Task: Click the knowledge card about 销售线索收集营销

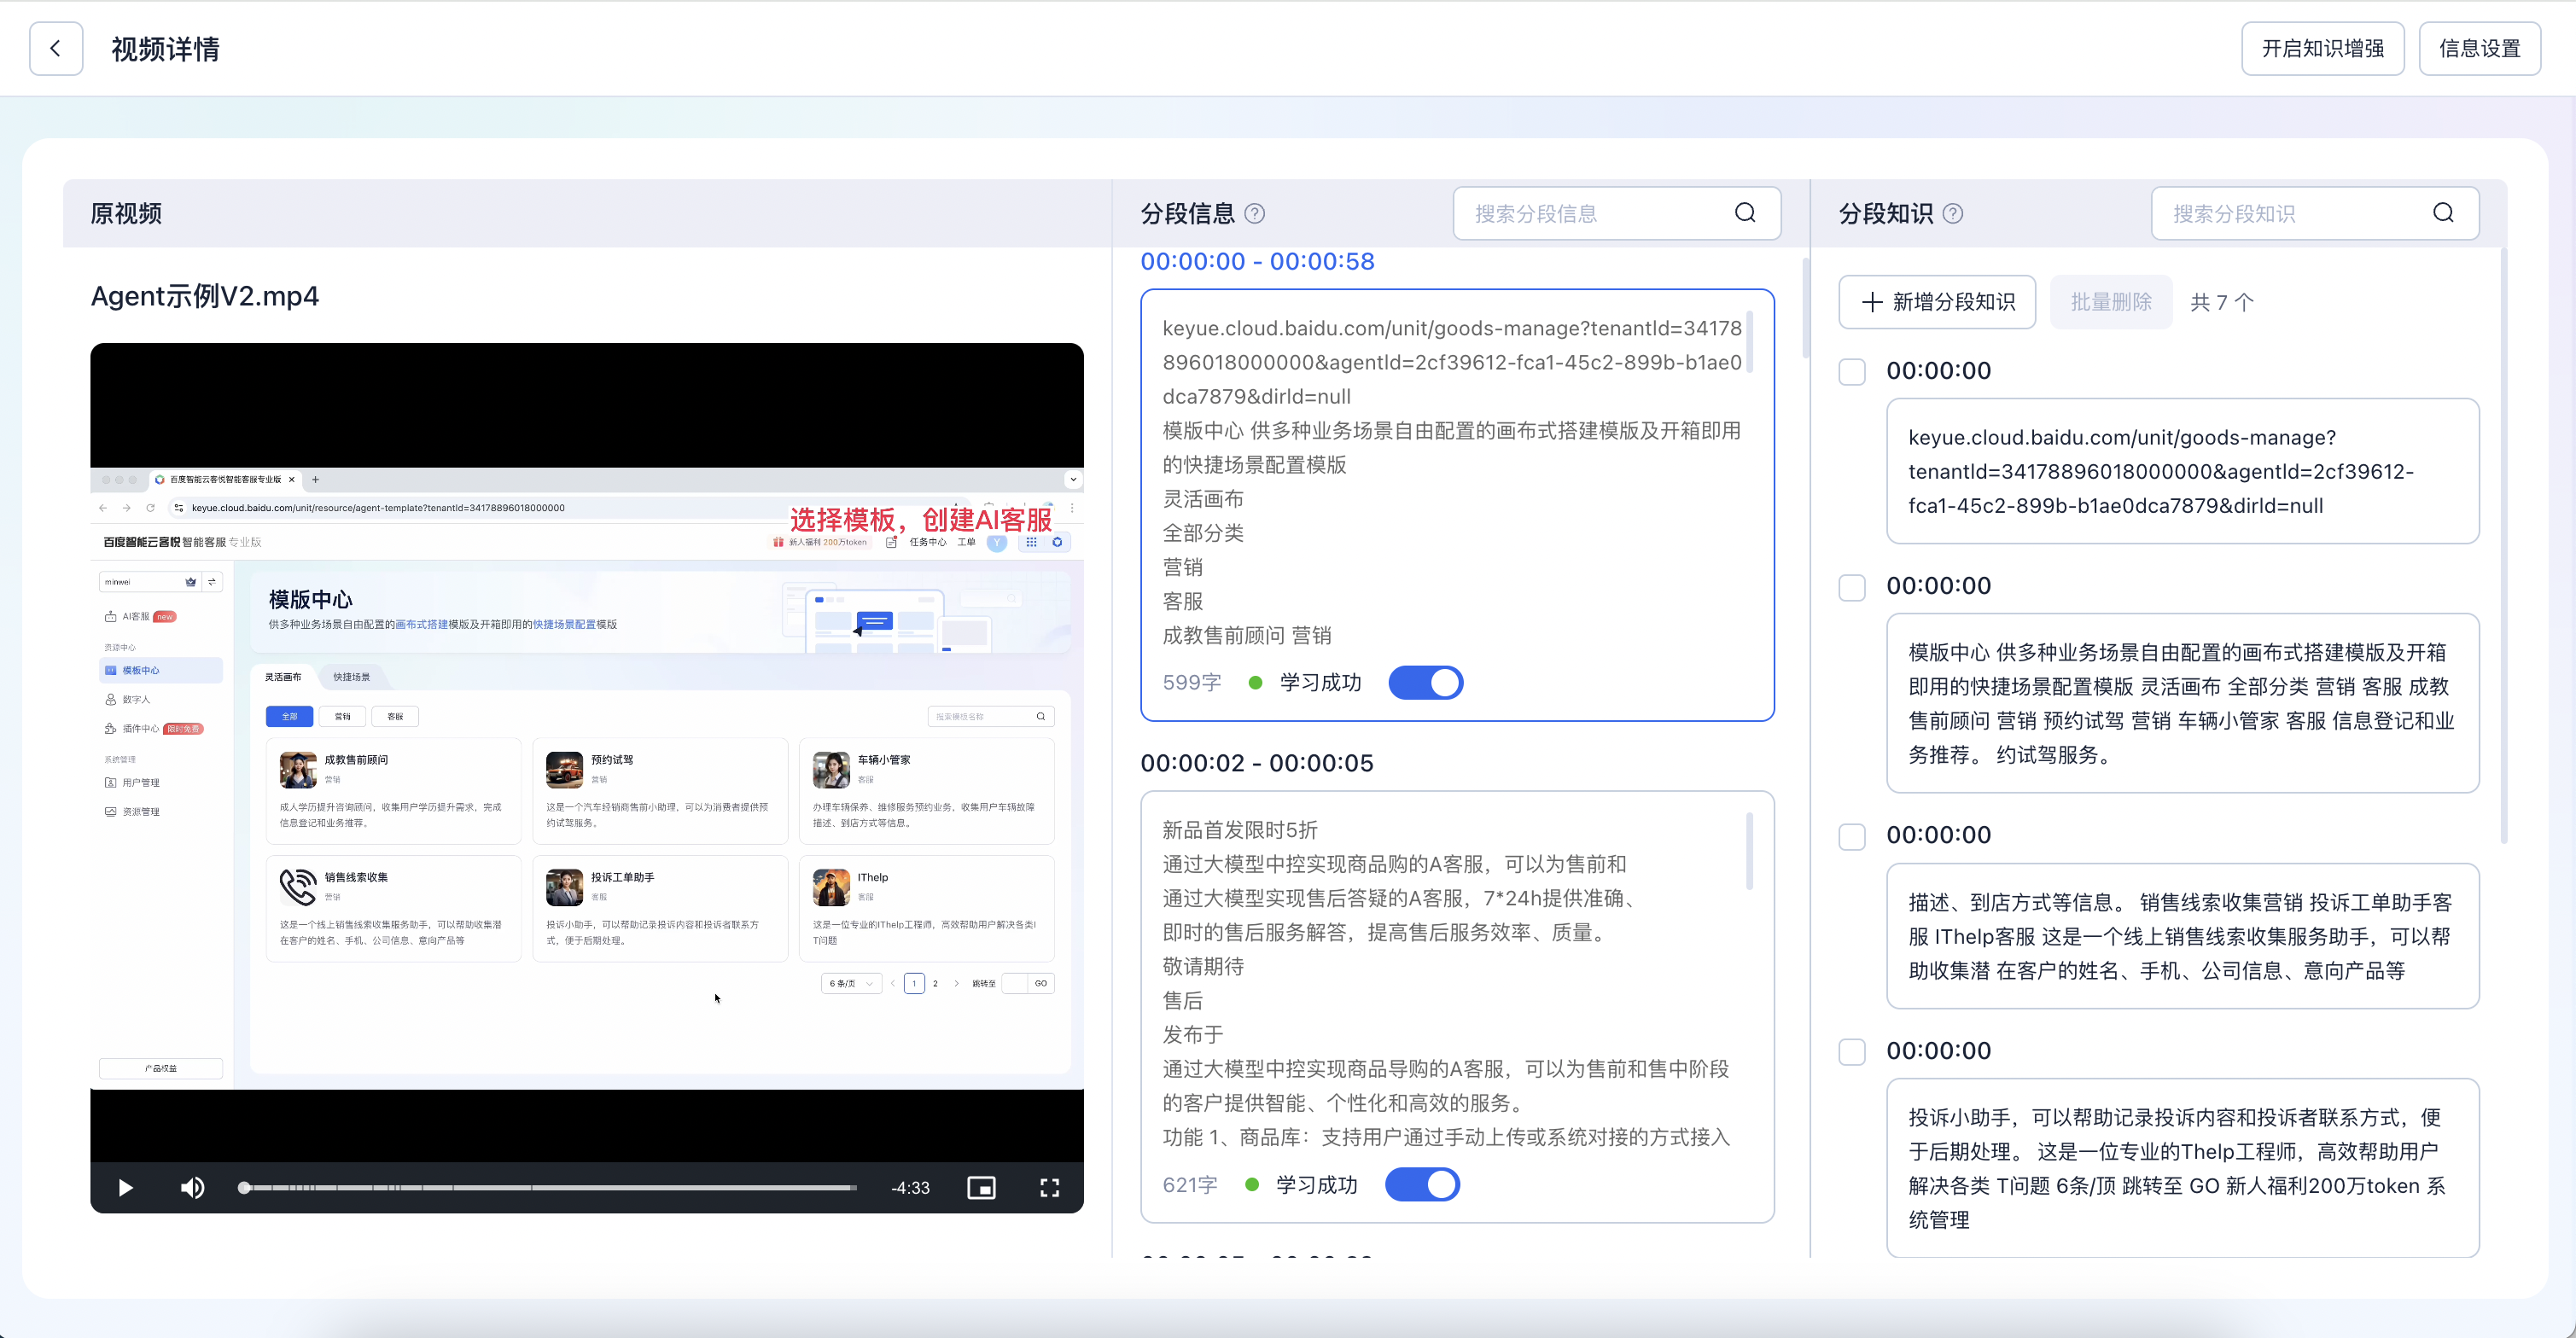Action: tap(2182, 936)
